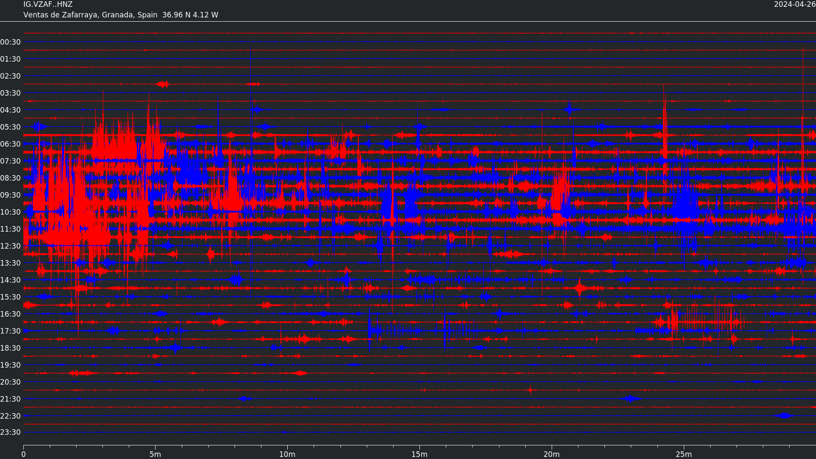This screenshot has width=816, height=459.
Task: Select the 12:30 time row label
Action: (x=11, y=246)
